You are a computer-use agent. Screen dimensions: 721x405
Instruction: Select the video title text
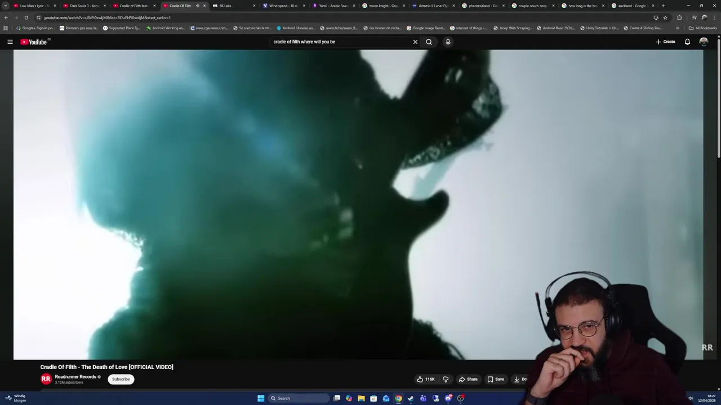[x=107, y=367]
